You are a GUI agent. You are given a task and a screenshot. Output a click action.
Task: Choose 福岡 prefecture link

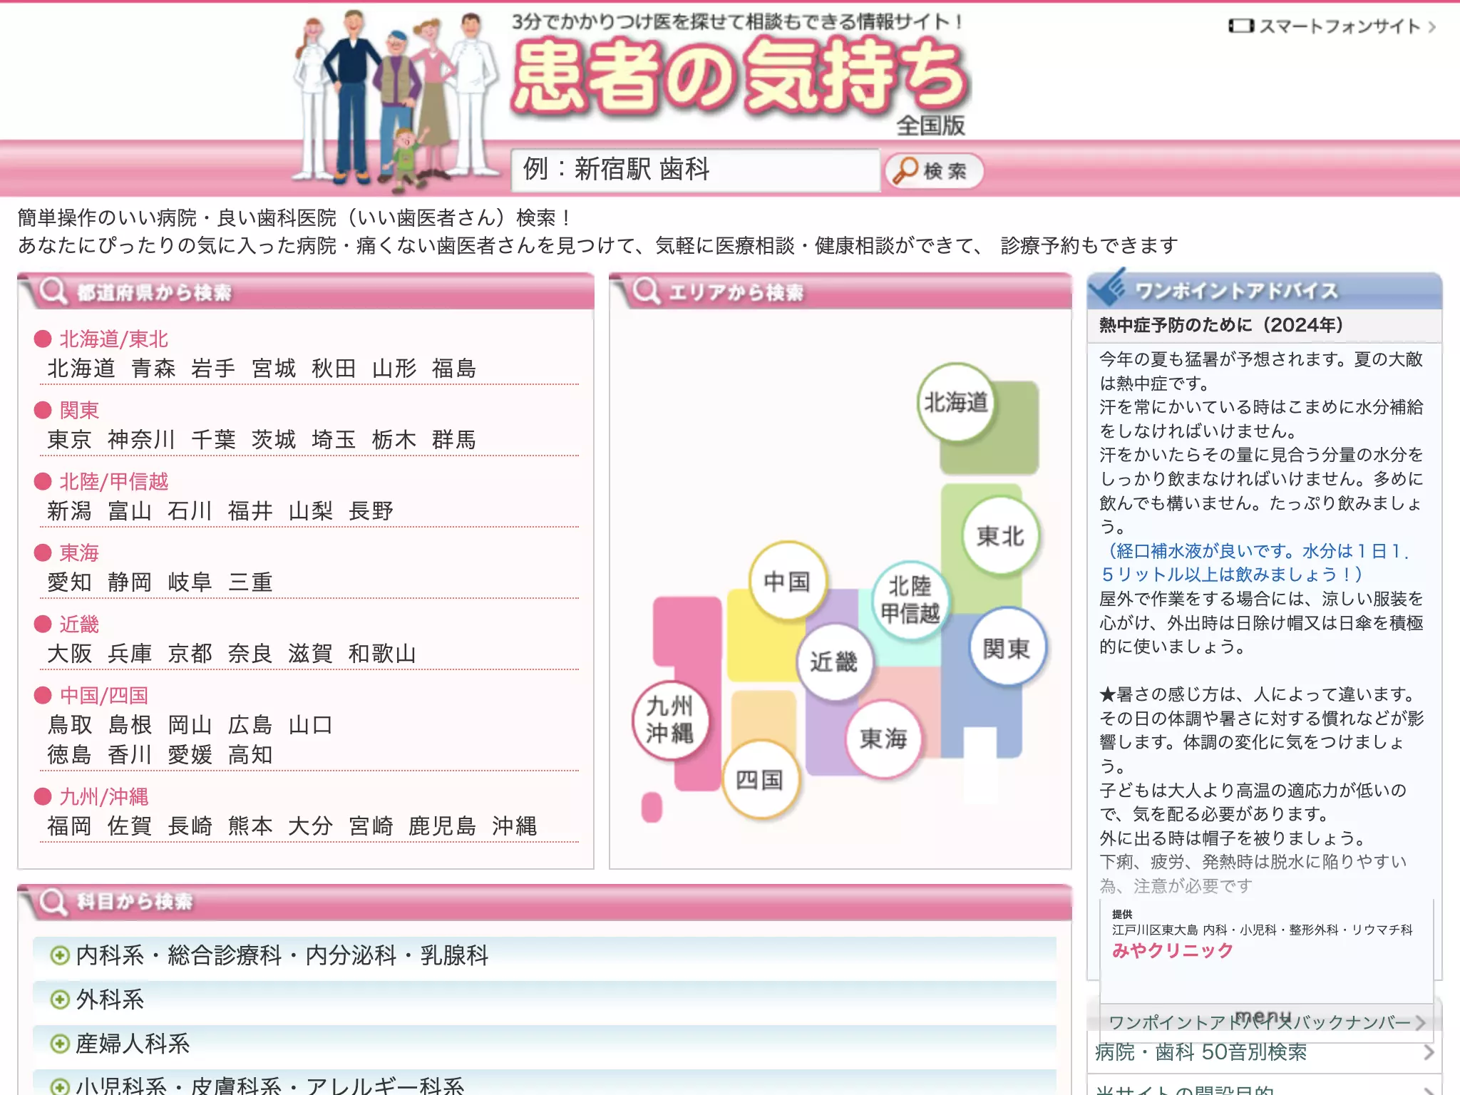(x=70, y=826)
